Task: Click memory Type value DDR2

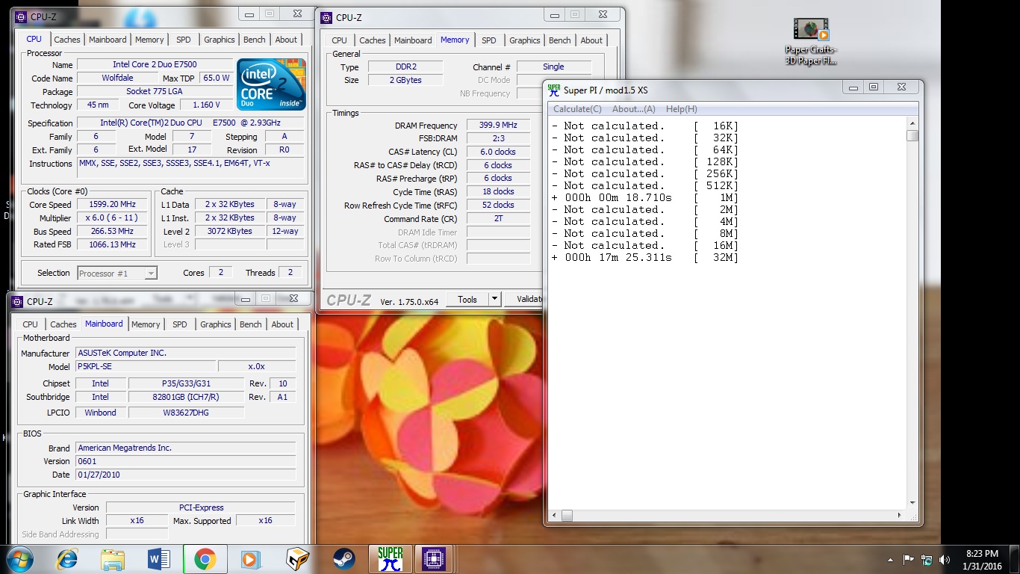Action: (405, 67)
